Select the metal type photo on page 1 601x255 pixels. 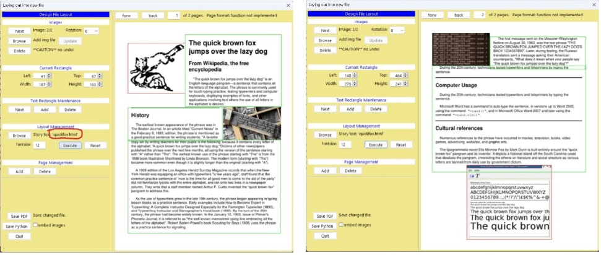point(252,123)
